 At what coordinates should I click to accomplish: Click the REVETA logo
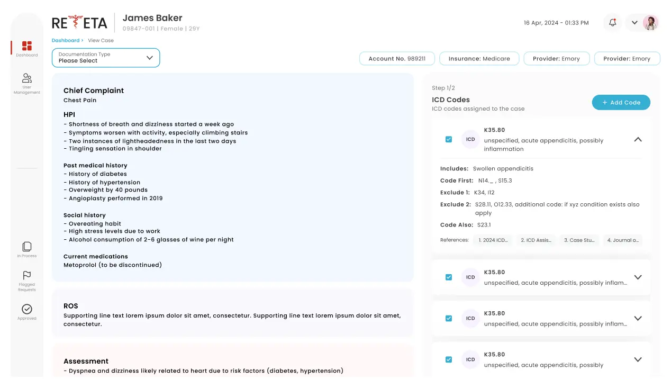click(x=79, y=23)
